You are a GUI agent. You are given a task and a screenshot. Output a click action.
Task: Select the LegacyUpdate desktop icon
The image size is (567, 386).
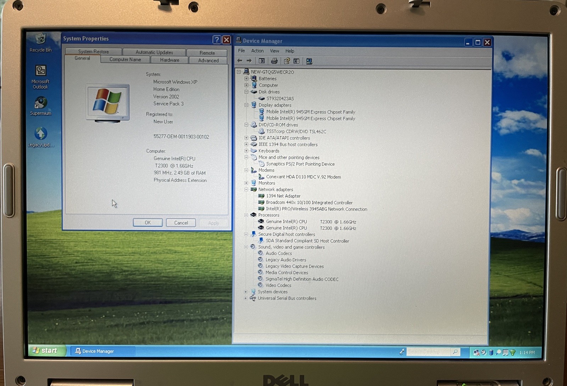coord(41,137)
